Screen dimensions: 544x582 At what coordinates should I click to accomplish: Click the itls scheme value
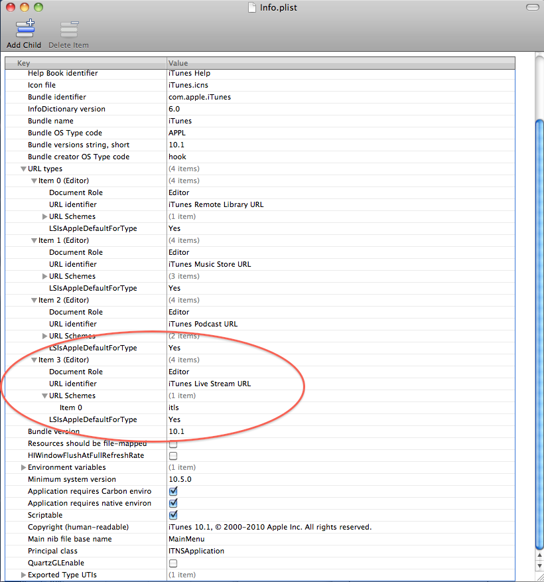click(174, 407)
